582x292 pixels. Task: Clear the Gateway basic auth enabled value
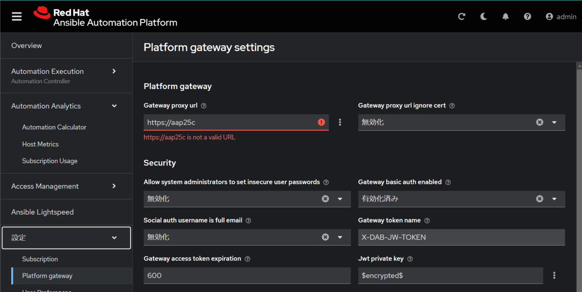(539, 199)
